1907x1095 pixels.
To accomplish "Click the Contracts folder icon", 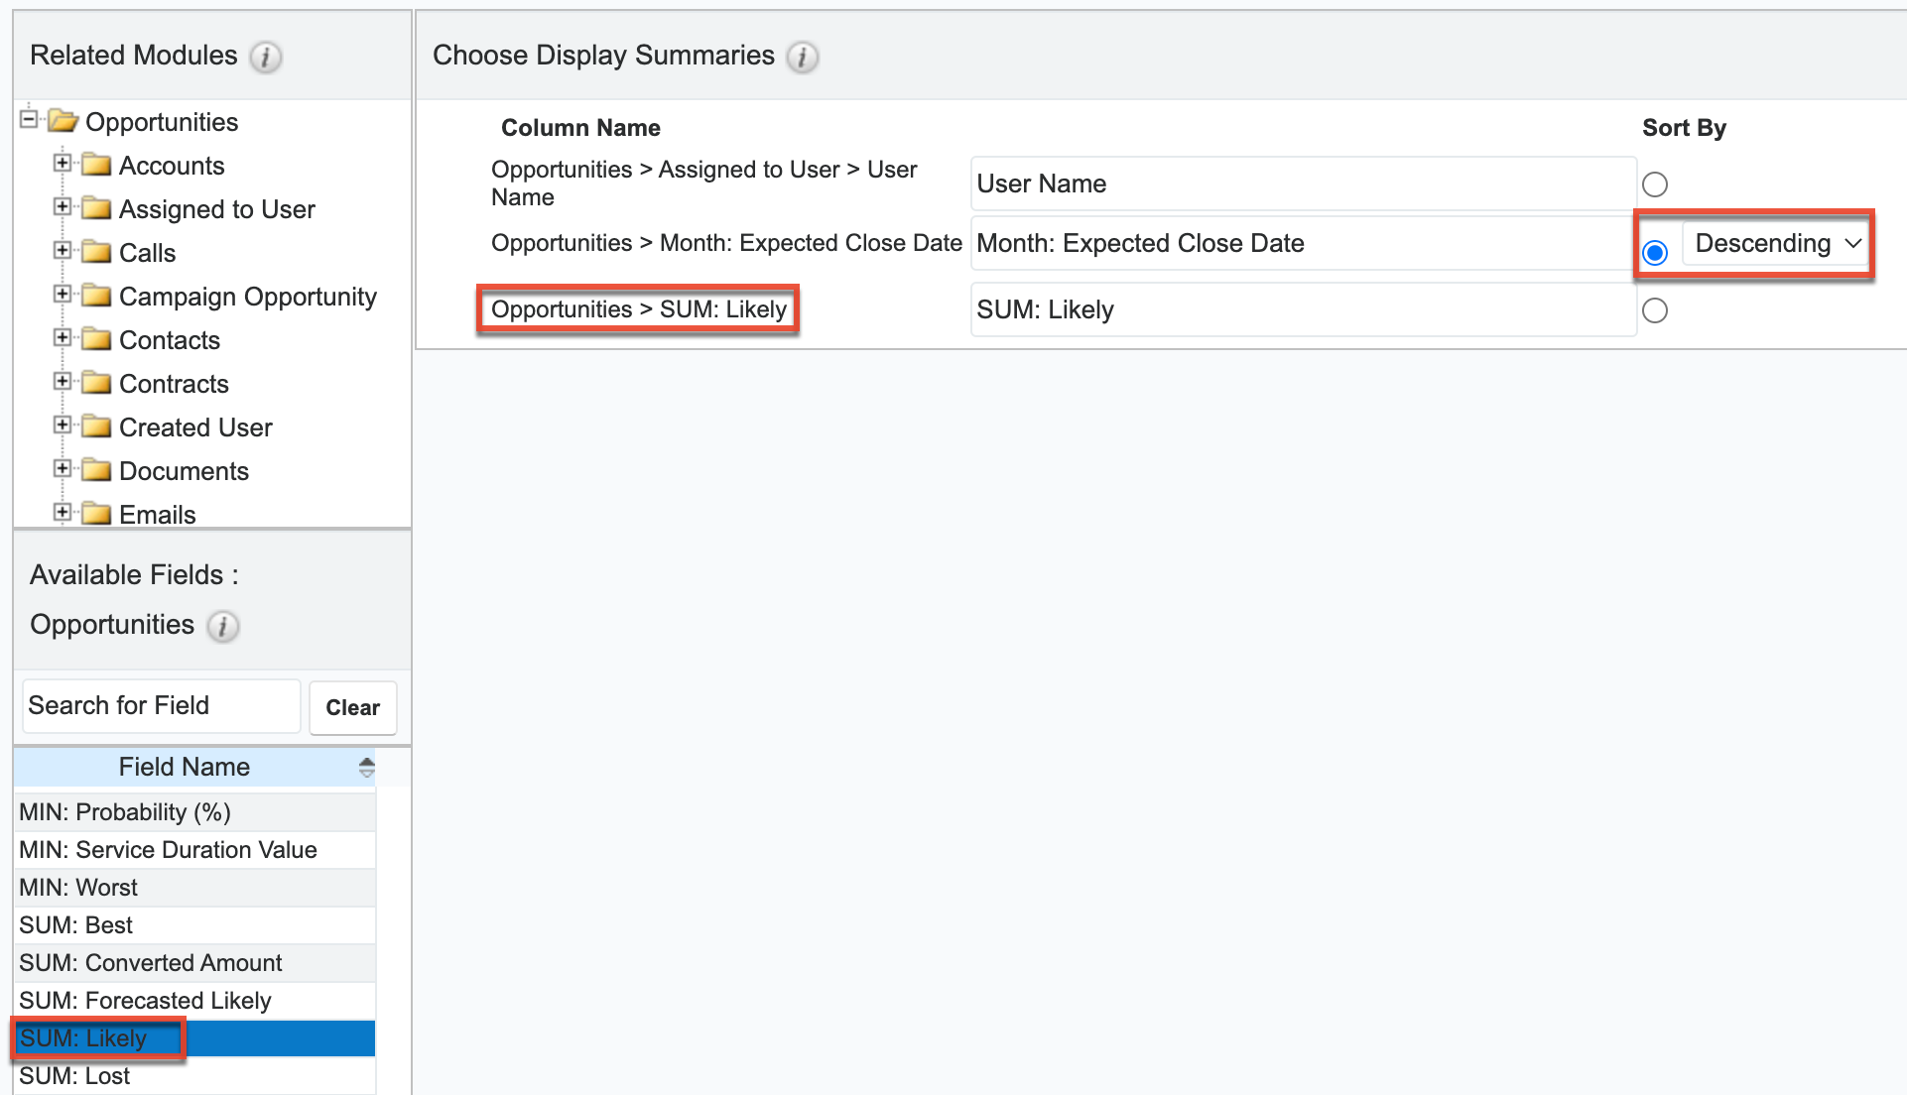I will 96,383.
